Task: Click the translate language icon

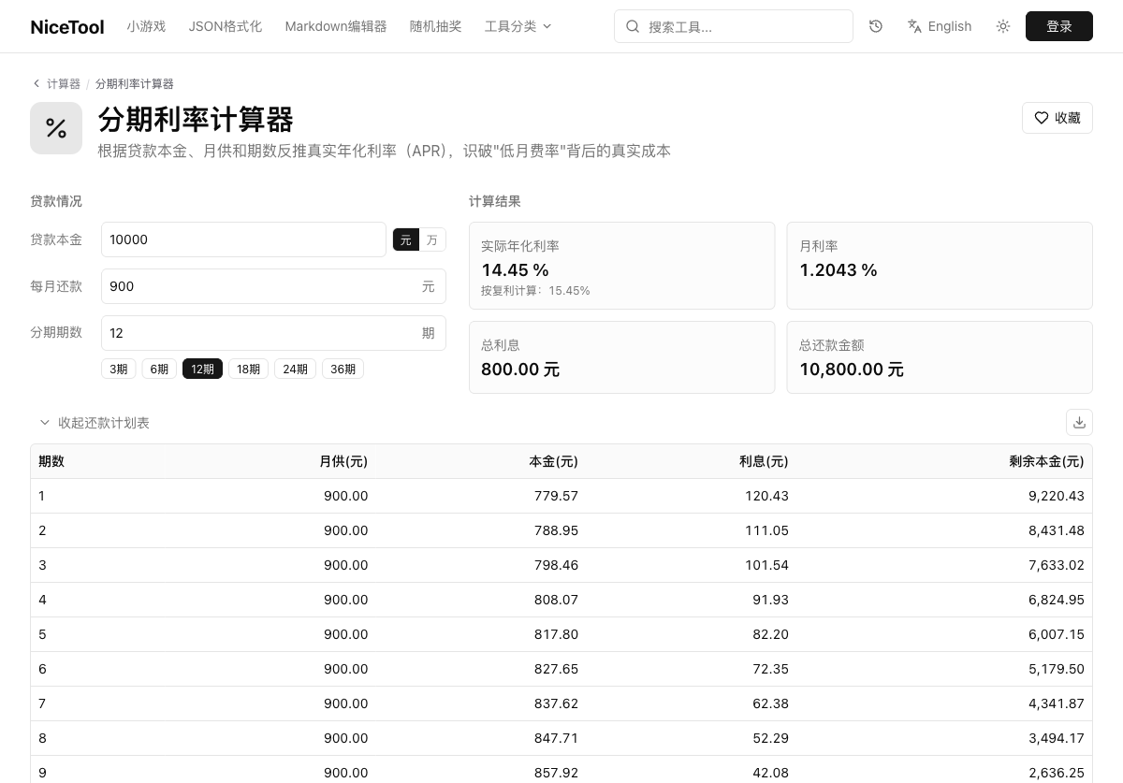Action: point(915,26)
